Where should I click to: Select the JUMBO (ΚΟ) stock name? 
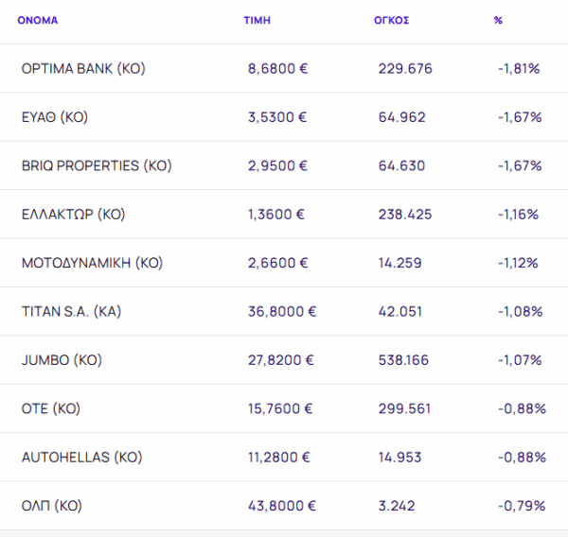point(62,360)
